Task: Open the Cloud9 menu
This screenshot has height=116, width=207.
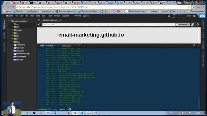Action: tap(9, 16)
